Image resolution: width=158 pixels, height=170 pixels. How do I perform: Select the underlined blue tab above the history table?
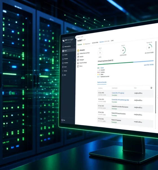pos(102,82)
